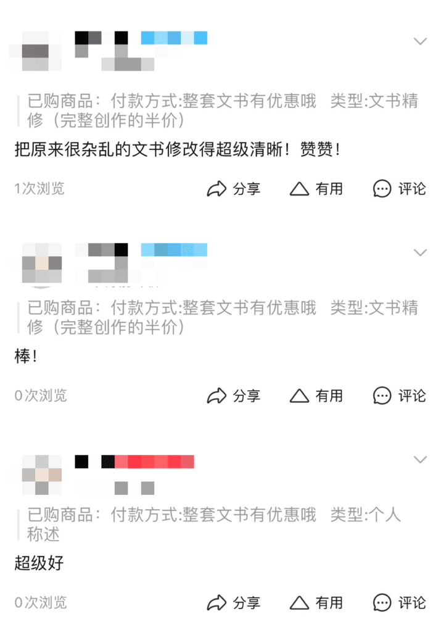Open purchased item 文书精修 in first review
The width and height of the screenshot is (441, 632).
223,110
